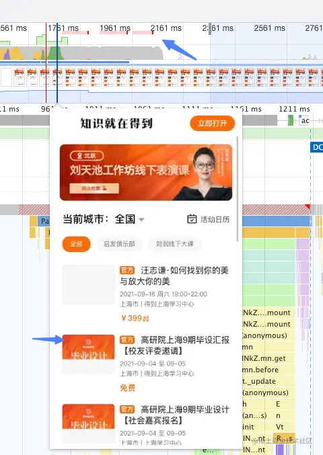Click the 活动日历 label
The width and height of the screenshot is (323, 455).
(x=215, y=219)
